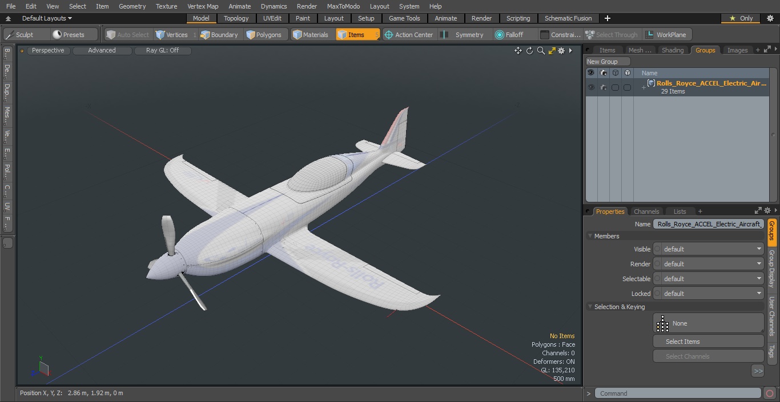780x402 pixels.
Task: Click the viewport zoom magnifier icon
Action: tap(541, 51)
